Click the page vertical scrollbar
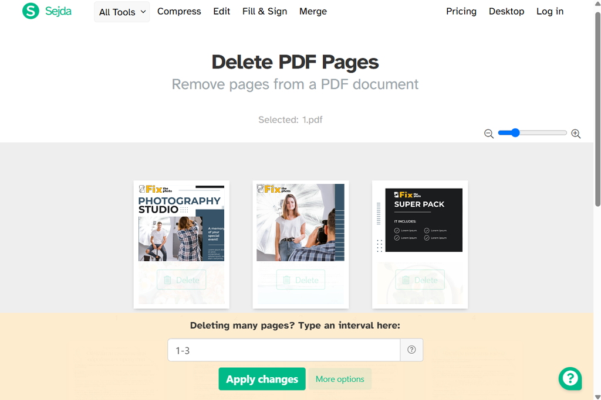Image resolution: width=601 pixels, height=400 pixels. point(597,109)
